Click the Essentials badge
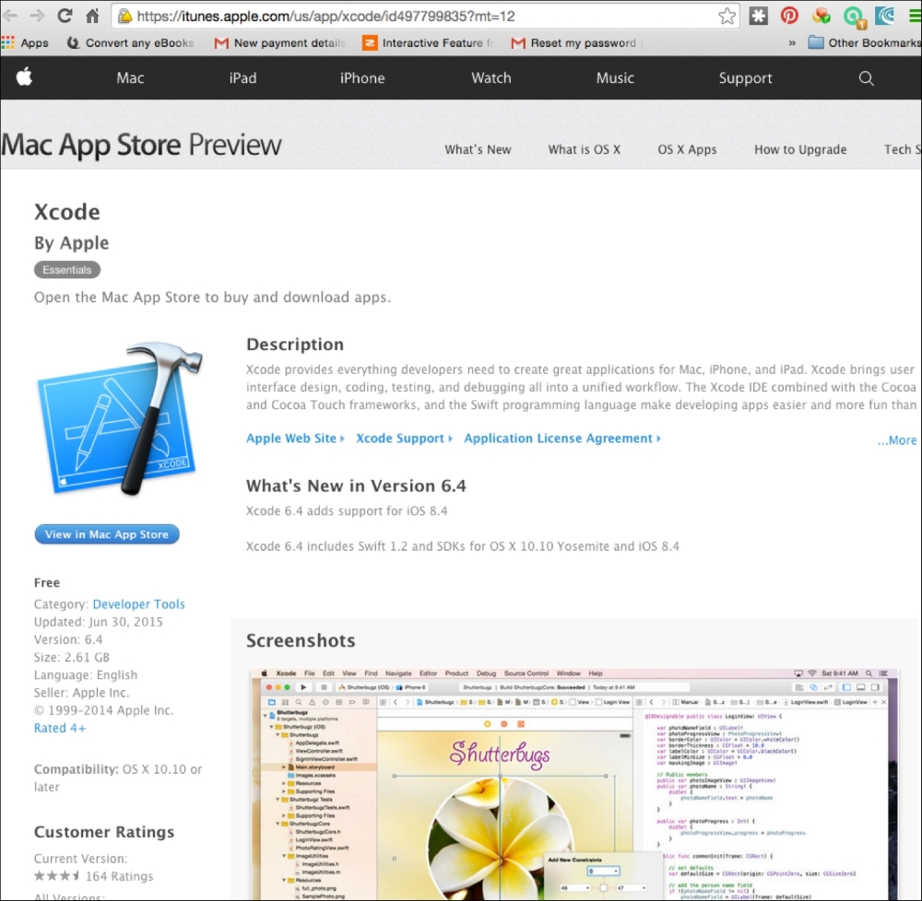The height and width of the screenshot is (901, 922). (67, 270)
